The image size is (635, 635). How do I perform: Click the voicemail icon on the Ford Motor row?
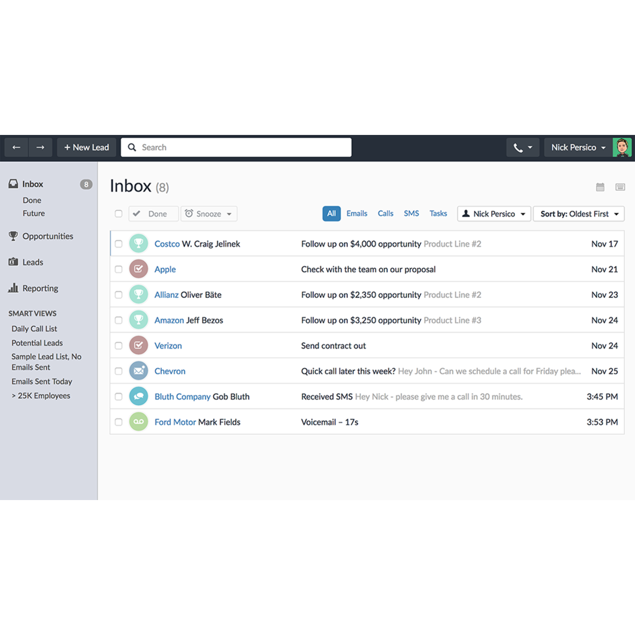pyautogui.click(x=139, y=421)
